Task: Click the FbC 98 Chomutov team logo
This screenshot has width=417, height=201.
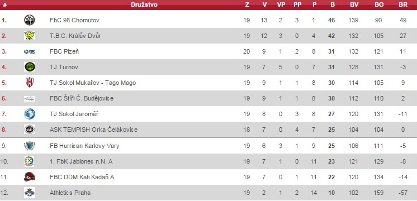Action: coord(30,20)
